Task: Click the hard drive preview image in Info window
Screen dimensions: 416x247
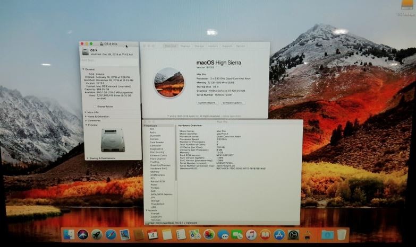Action: 113,140
